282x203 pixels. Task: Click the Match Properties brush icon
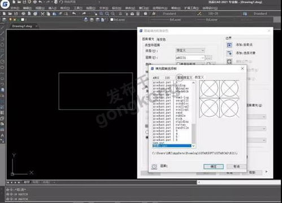[x=60, y=14]
